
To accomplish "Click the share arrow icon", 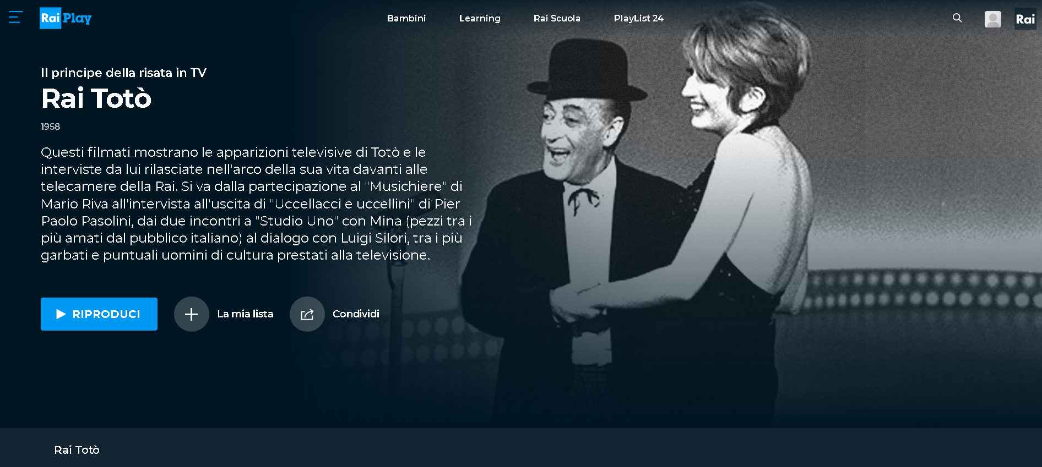I will (307, 314).
